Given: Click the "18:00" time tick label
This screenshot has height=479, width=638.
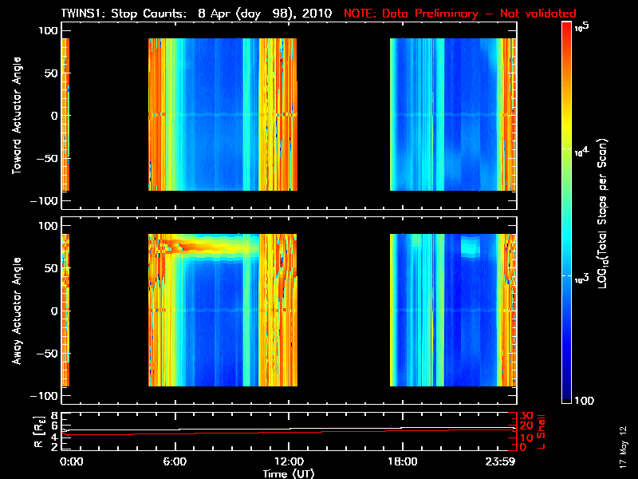Looking at the screenshot, I should (403, 461).
